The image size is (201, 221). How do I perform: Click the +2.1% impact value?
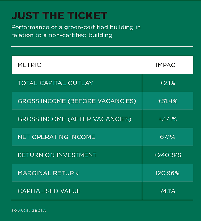pyautogui.click(x=167, y=83)
